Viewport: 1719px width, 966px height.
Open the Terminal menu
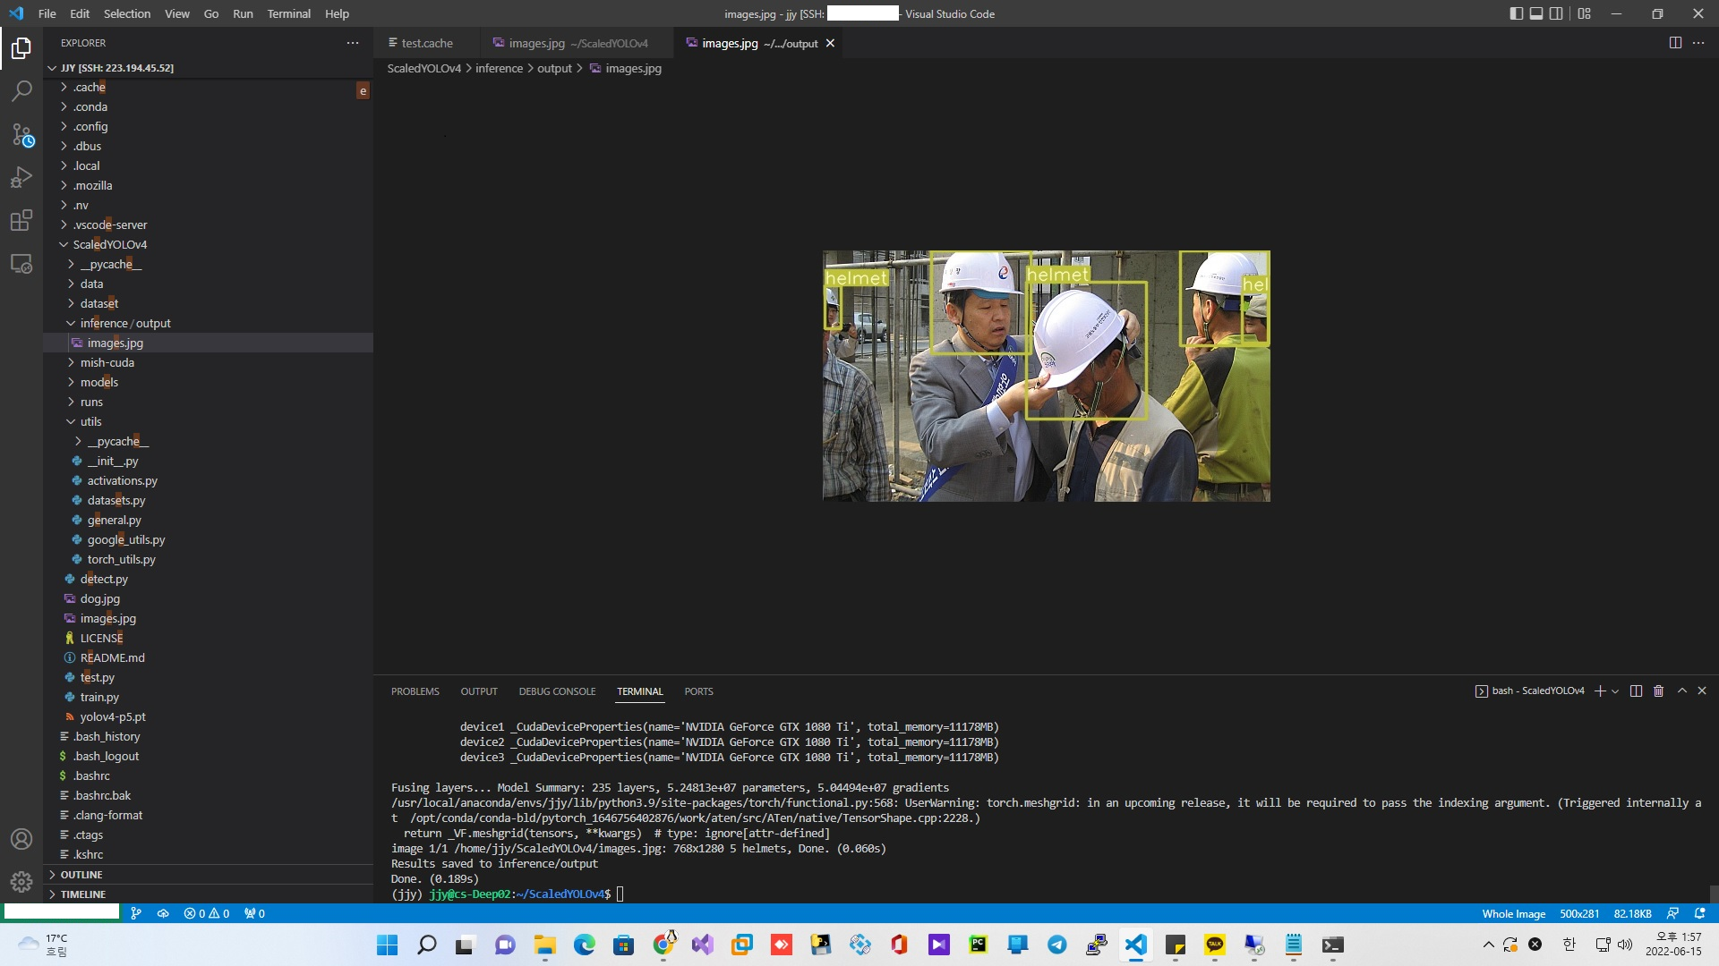[x=288, y=13]
